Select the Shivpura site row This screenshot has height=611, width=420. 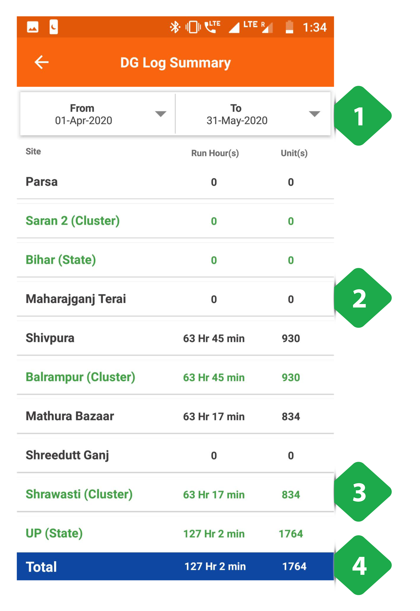coord(175,338)
